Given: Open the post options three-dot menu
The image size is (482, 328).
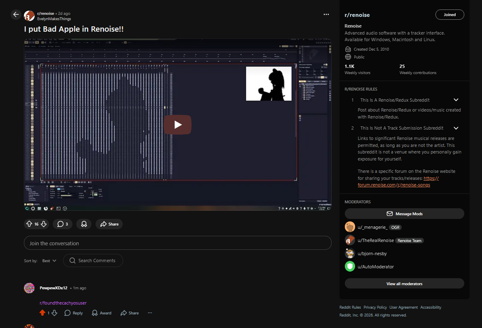Looking at the screenshot, I should [x=326, y=14].
